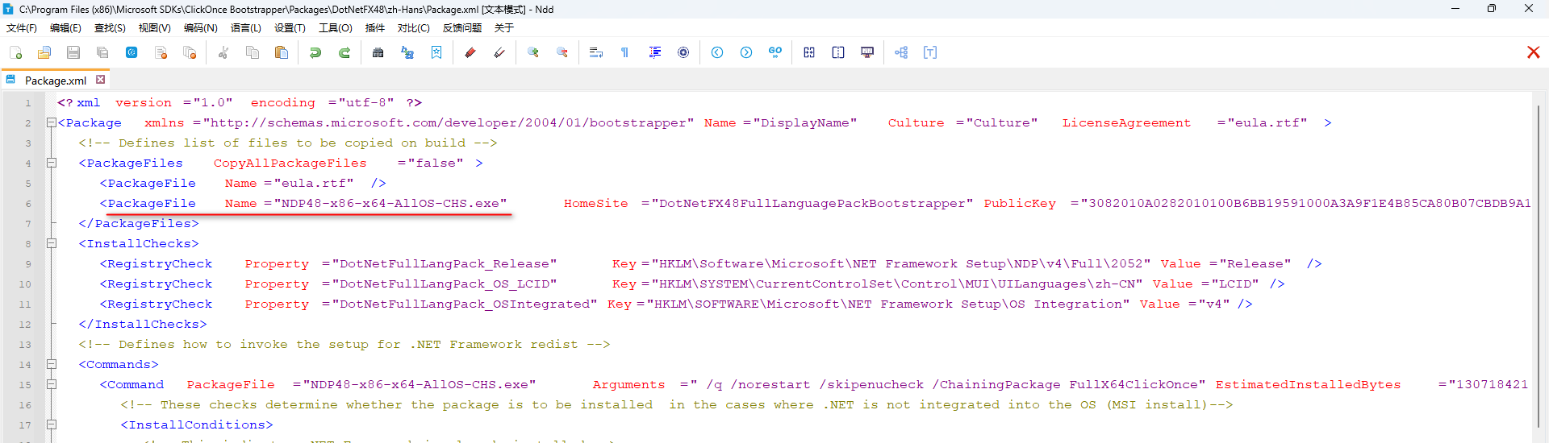Click the "DotNetFullLangPack_OS_LCID" property text
This screenshot has width=1549, height=443.
click(445, 284)
